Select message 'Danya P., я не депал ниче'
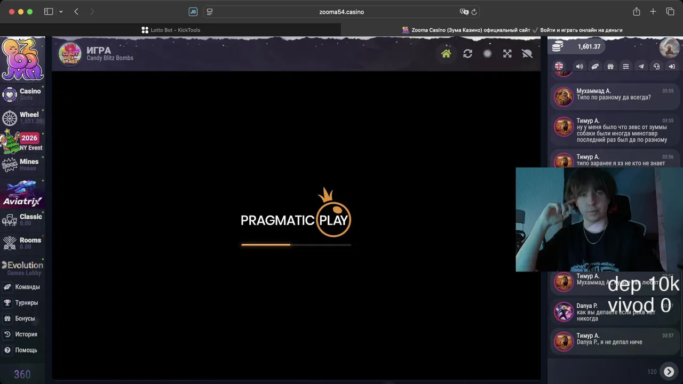 (609, 342)
